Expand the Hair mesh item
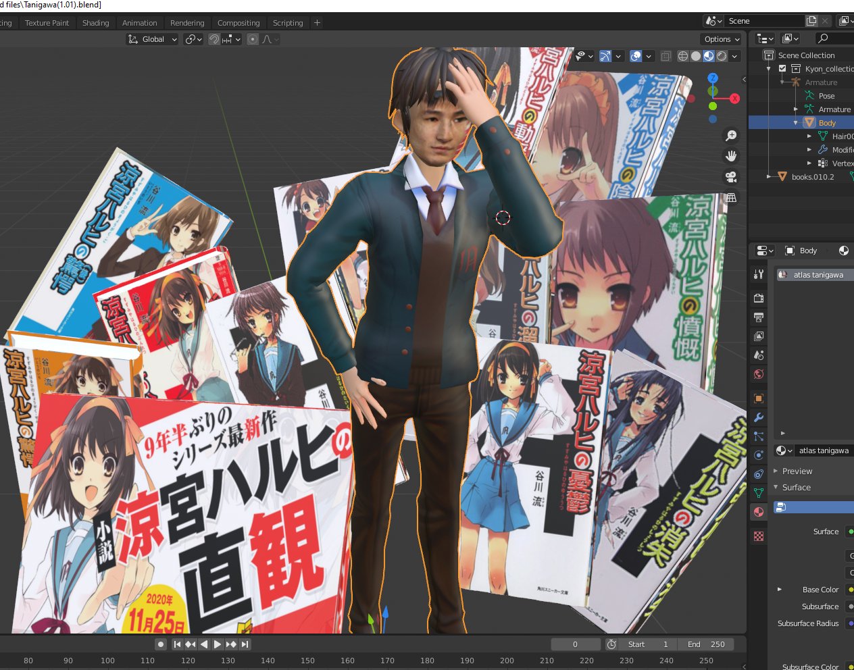This screenshot has height=670, width=854. click(x=809, y=136)
